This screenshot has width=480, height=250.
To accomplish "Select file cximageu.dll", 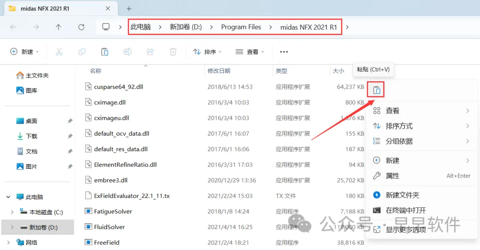I will coord(112,118).
